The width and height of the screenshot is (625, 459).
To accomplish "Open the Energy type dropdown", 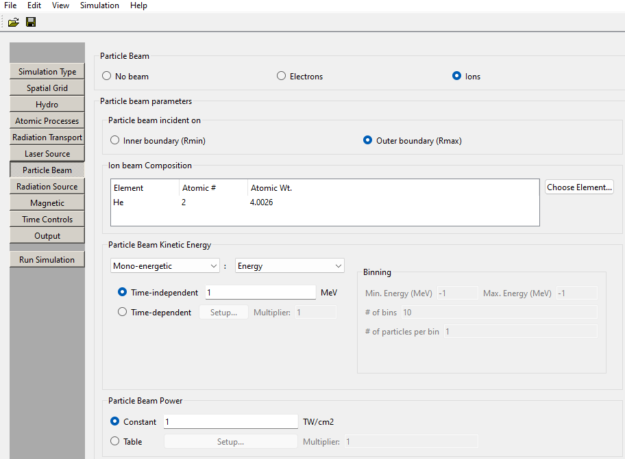I will (289, 265).
